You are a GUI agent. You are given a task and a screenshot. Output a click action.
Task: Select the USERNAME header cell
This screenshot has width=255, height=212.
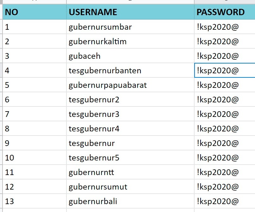[x=130, y=12]
